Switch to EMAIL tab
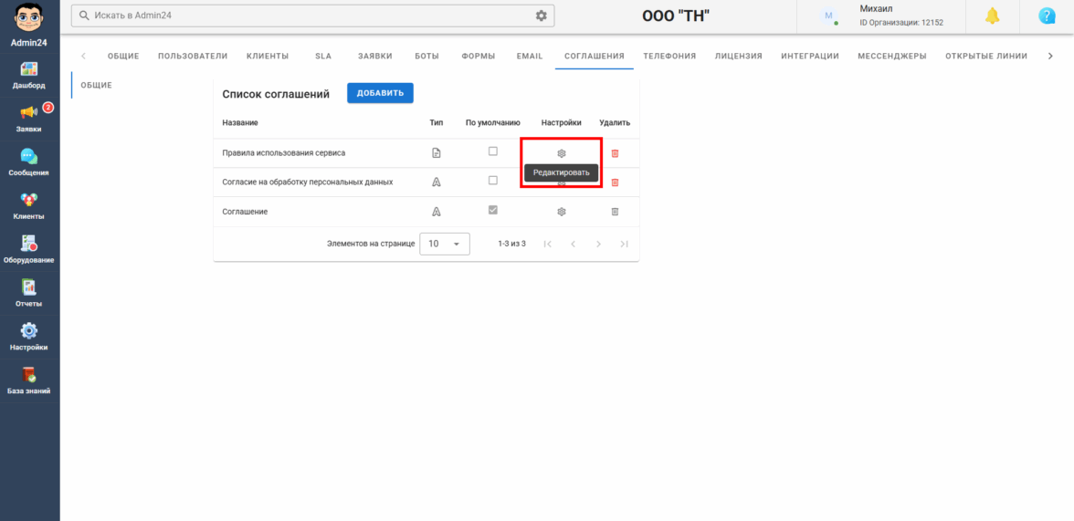The width and height of the screenshot is (1074, 521). (530, 57)
